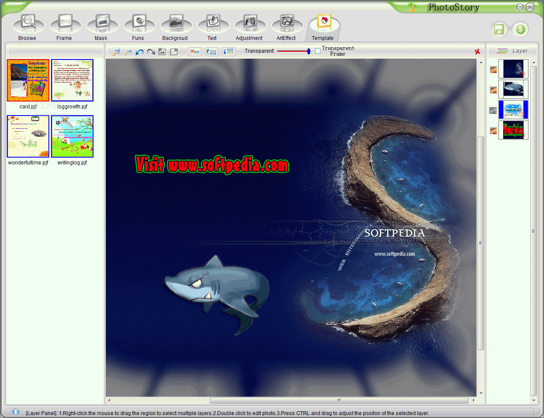Click the Layer panel scrollbar up arrow

tap(534, 62)
